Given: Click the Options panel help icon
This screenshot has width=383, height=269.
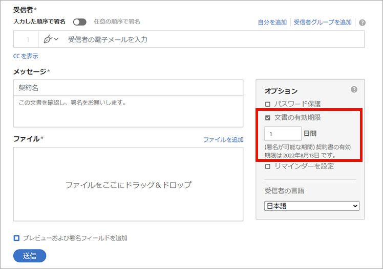Looking at the screenshot, I should point(354,89).
